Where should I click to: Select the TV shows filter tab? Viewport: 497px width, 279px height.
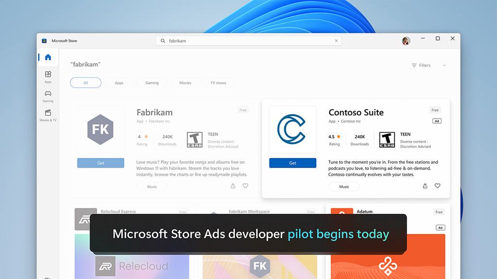pyautogui.click(x=218, y=82)
